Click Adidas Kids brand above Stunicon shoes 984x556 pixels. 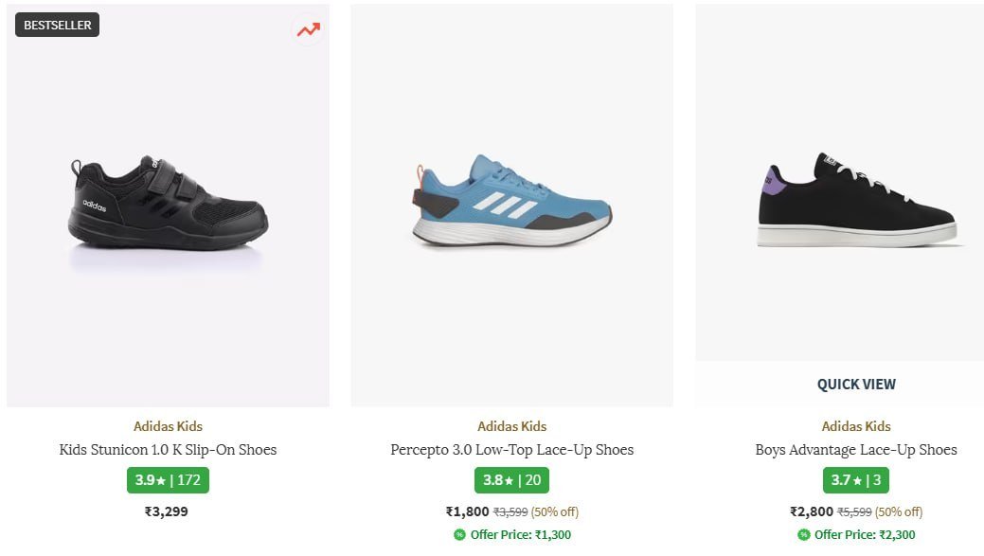click(168, 426)
